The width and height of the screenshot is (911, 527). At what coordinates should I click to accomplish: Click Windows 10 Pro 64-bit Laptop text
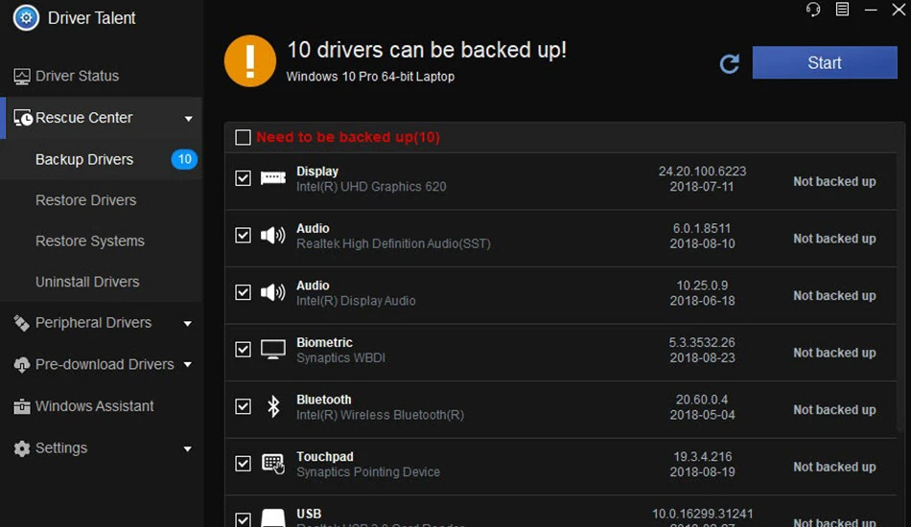pyautogui.click(x=370, y=77)
